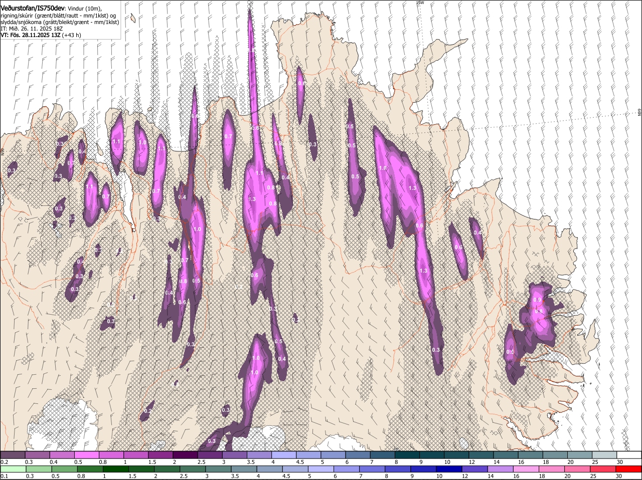This screenshot has height=480, width=642.
Task: Select the IT: Mið. 26. 11. 2025 18Z line
Action: coord(32,29)
